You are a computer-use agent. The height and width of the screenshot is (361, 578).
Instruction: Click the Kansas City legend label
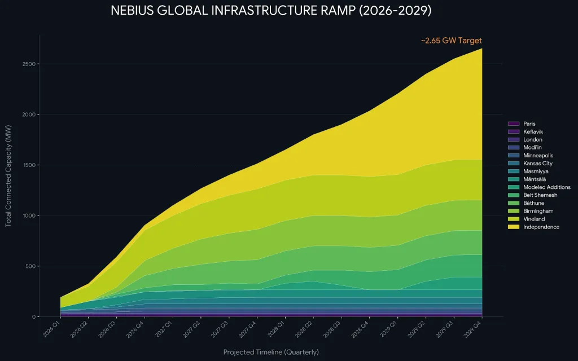tap(538, 164)
